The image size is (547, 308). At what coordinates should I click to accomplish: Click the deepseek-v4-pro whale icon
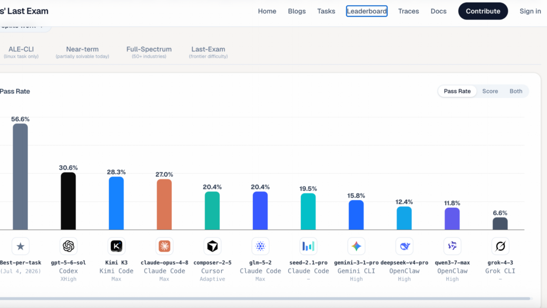404,246
